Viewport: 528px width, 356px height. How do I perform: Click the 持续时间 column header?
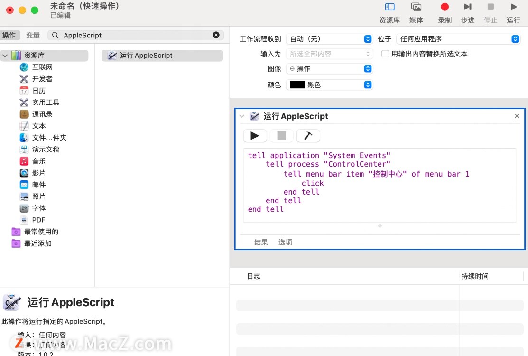point(475,276)
